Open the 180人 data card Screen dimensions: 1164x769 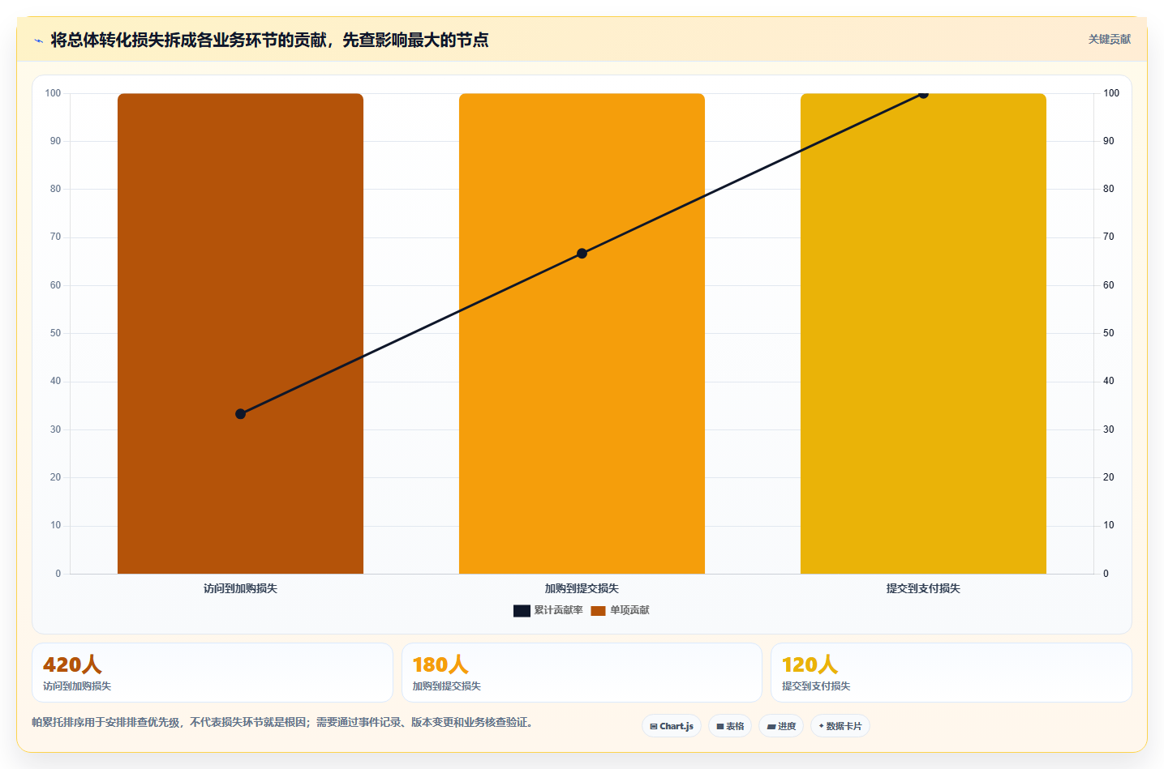tap(582, 673)
